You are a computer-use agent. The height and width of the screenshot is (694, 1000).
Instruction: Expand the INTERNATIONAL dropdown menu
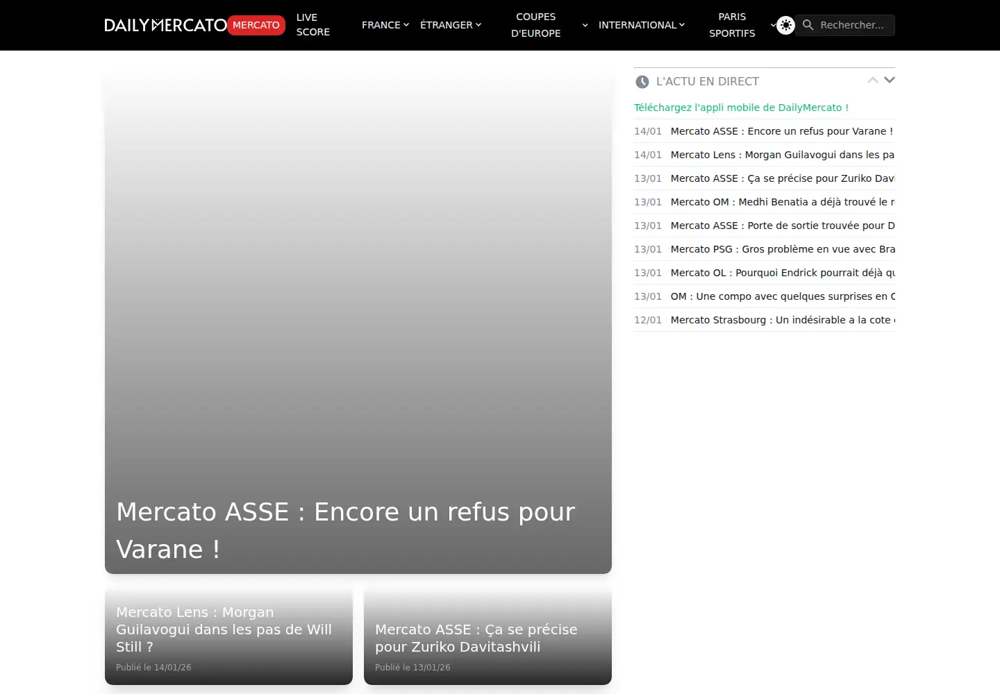pos(642,25)
